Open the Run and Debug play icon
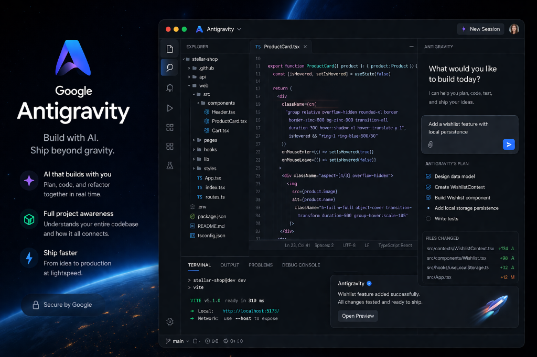 pyautogui.click(x=169, y=108)
